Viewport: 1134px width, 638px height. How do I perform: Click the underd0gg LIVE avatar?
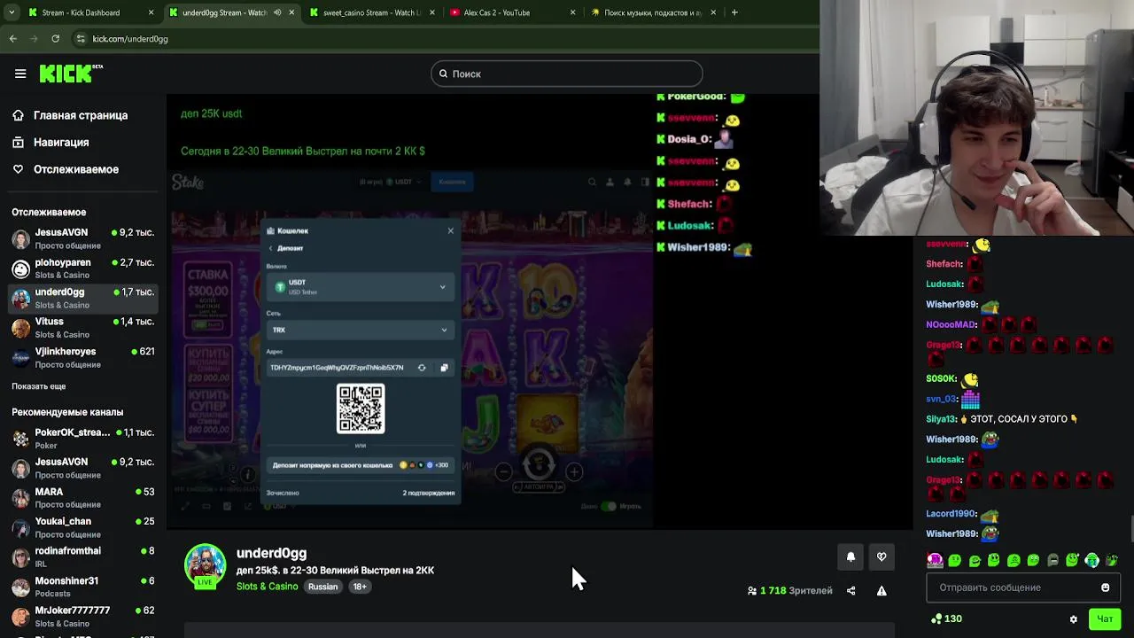click(205, 565)
